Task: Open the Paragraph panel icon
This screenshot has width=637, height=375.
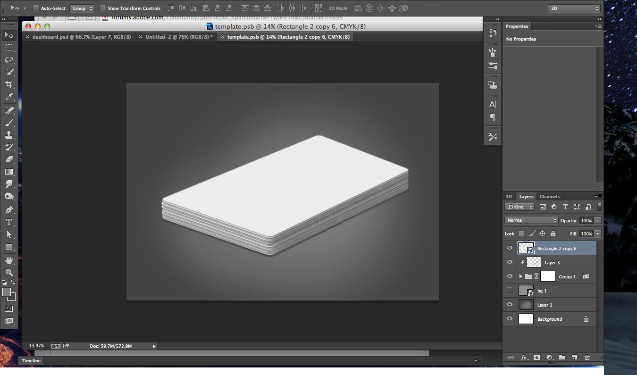Action: 493,117
